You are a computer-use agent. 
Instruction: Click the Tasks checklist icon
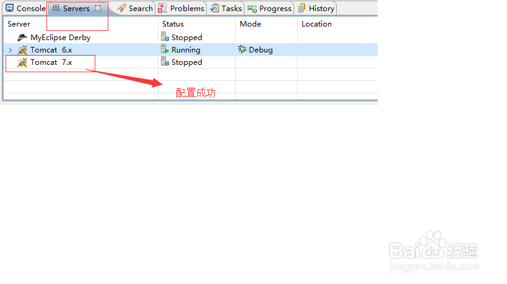(x=214, y=8)
